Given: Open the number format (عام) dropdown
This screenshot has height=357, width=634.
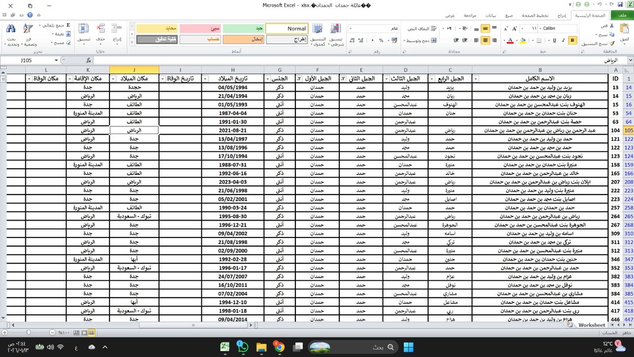Looking at the screenshot, I should click(350, 29).
